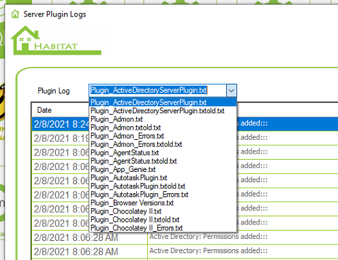338x260 pixels.
Task: Click the small house icon in title bar
Action: click(15, 14)
